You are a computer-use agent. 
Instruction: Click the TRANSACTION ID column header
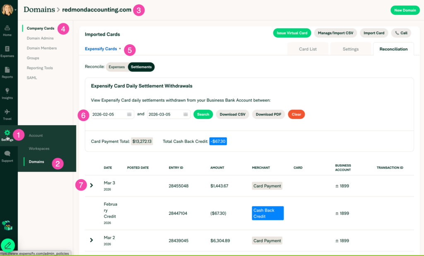coord(390,168)
